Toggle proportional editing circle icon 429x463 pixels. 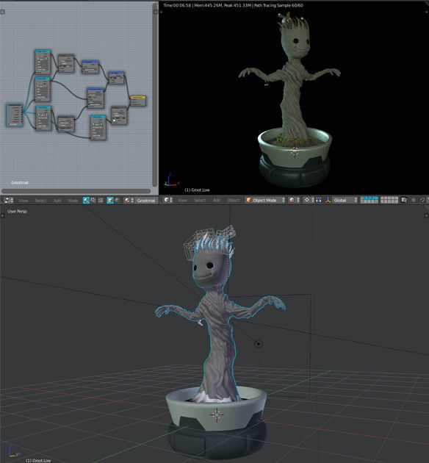414,200
